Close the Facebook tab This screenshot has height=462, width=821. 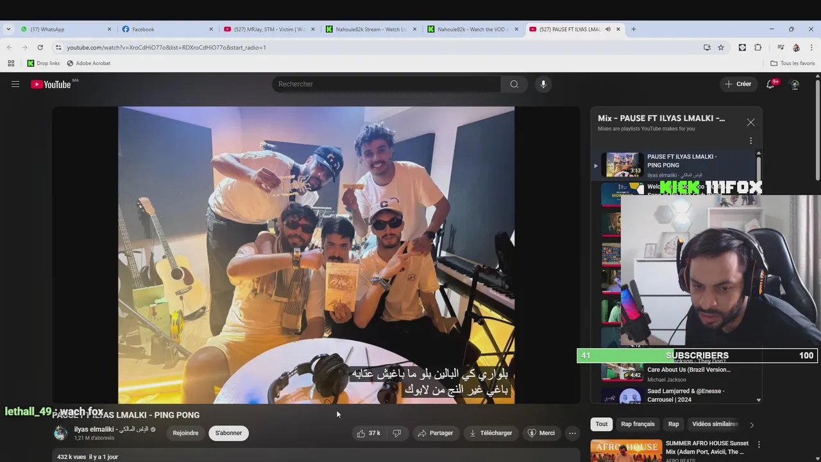tap(211, 29)
